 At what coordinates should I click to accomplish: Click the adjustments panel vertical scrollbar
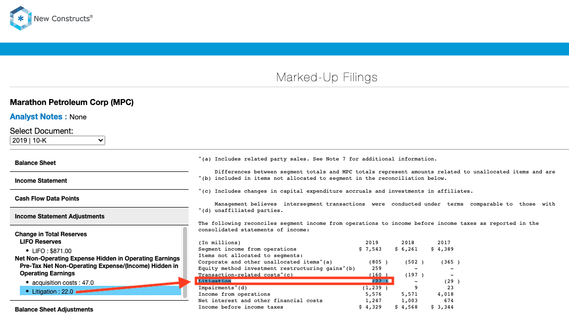point(185,263)
